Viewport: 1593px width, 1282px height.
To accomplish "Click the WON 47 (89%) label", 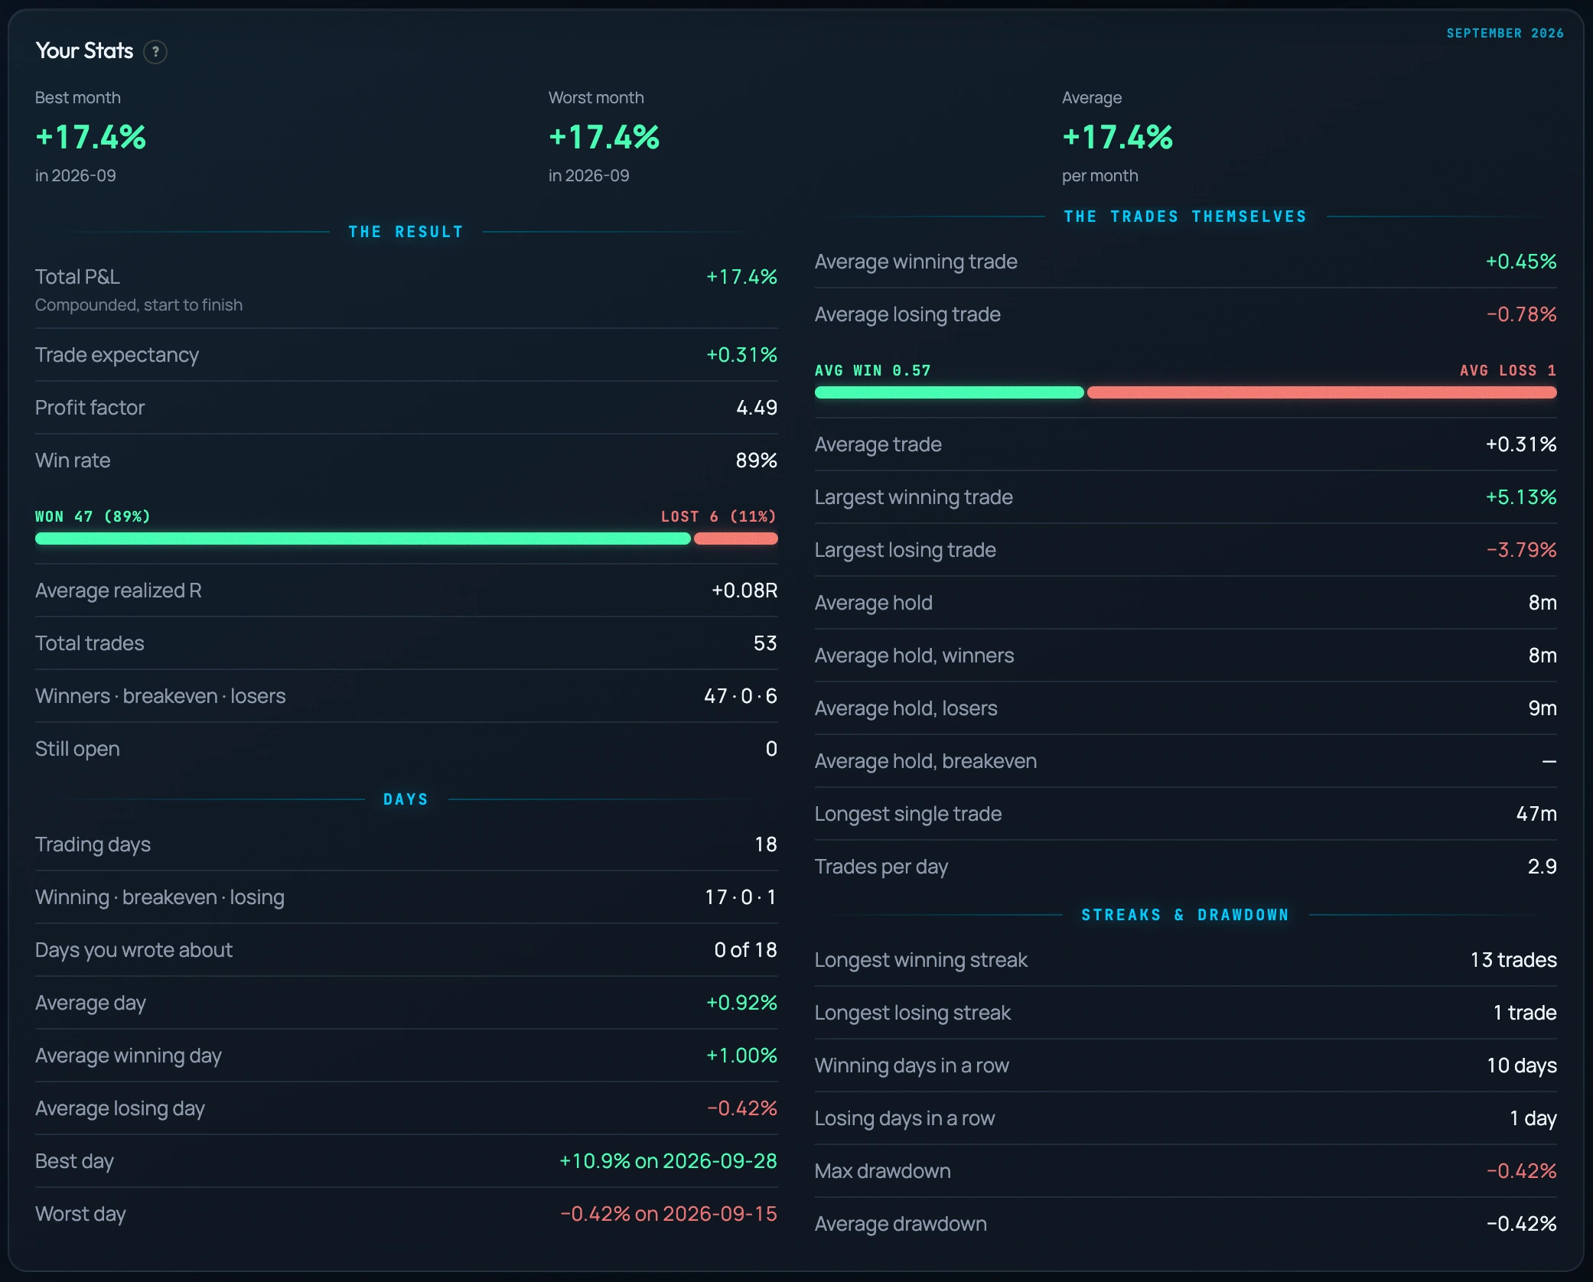I will (x=93, y=516).
